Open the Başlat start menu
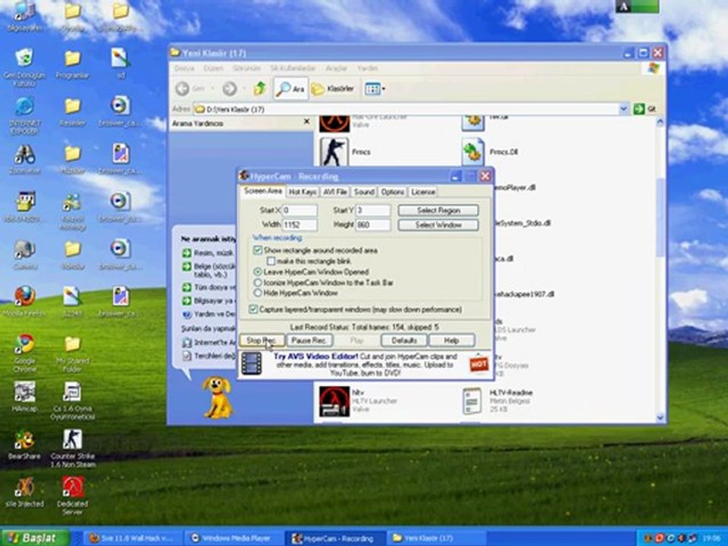The image size is (728, 546). (36, 538)
